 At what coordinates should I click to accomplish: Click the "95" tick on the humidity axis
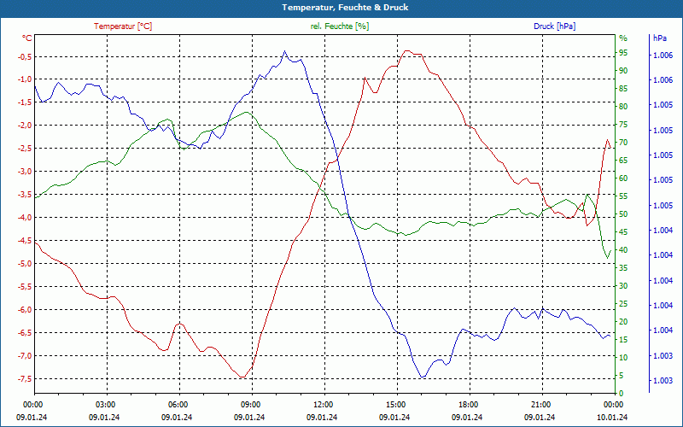[623, 53]
